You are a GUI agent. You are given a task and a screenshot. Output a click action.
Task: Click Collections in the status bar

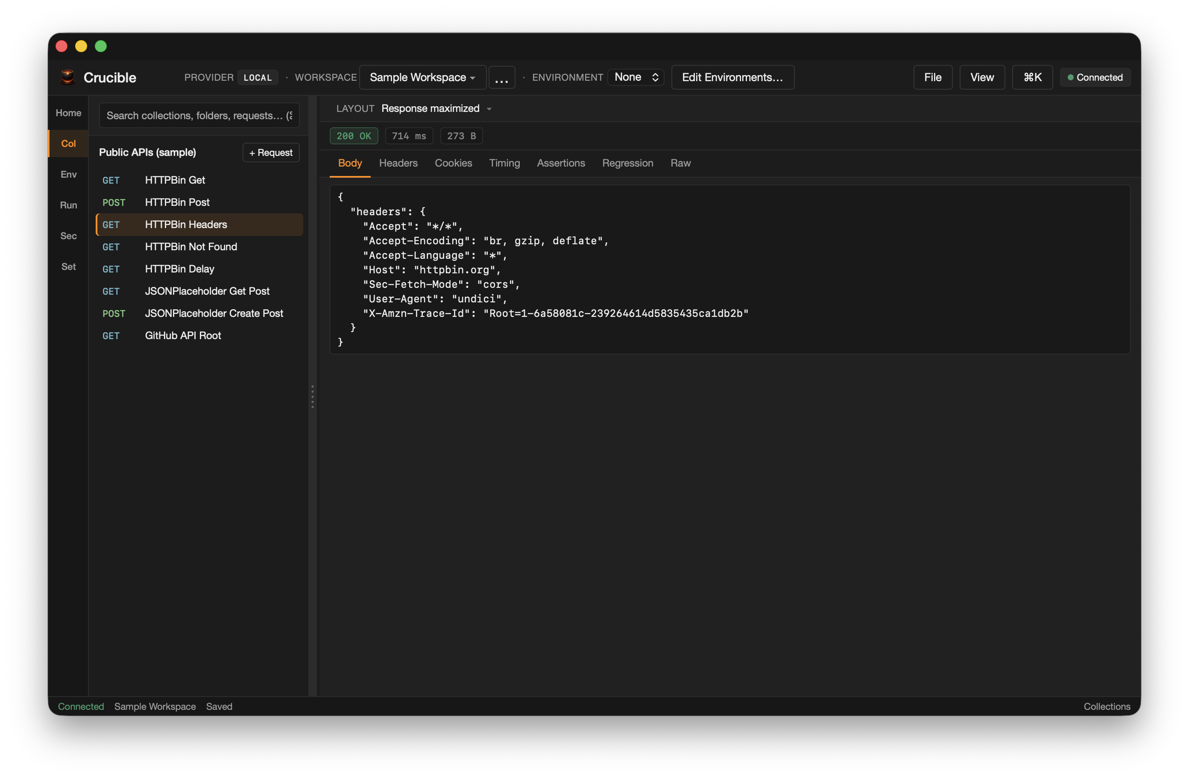pos(1107,706)
